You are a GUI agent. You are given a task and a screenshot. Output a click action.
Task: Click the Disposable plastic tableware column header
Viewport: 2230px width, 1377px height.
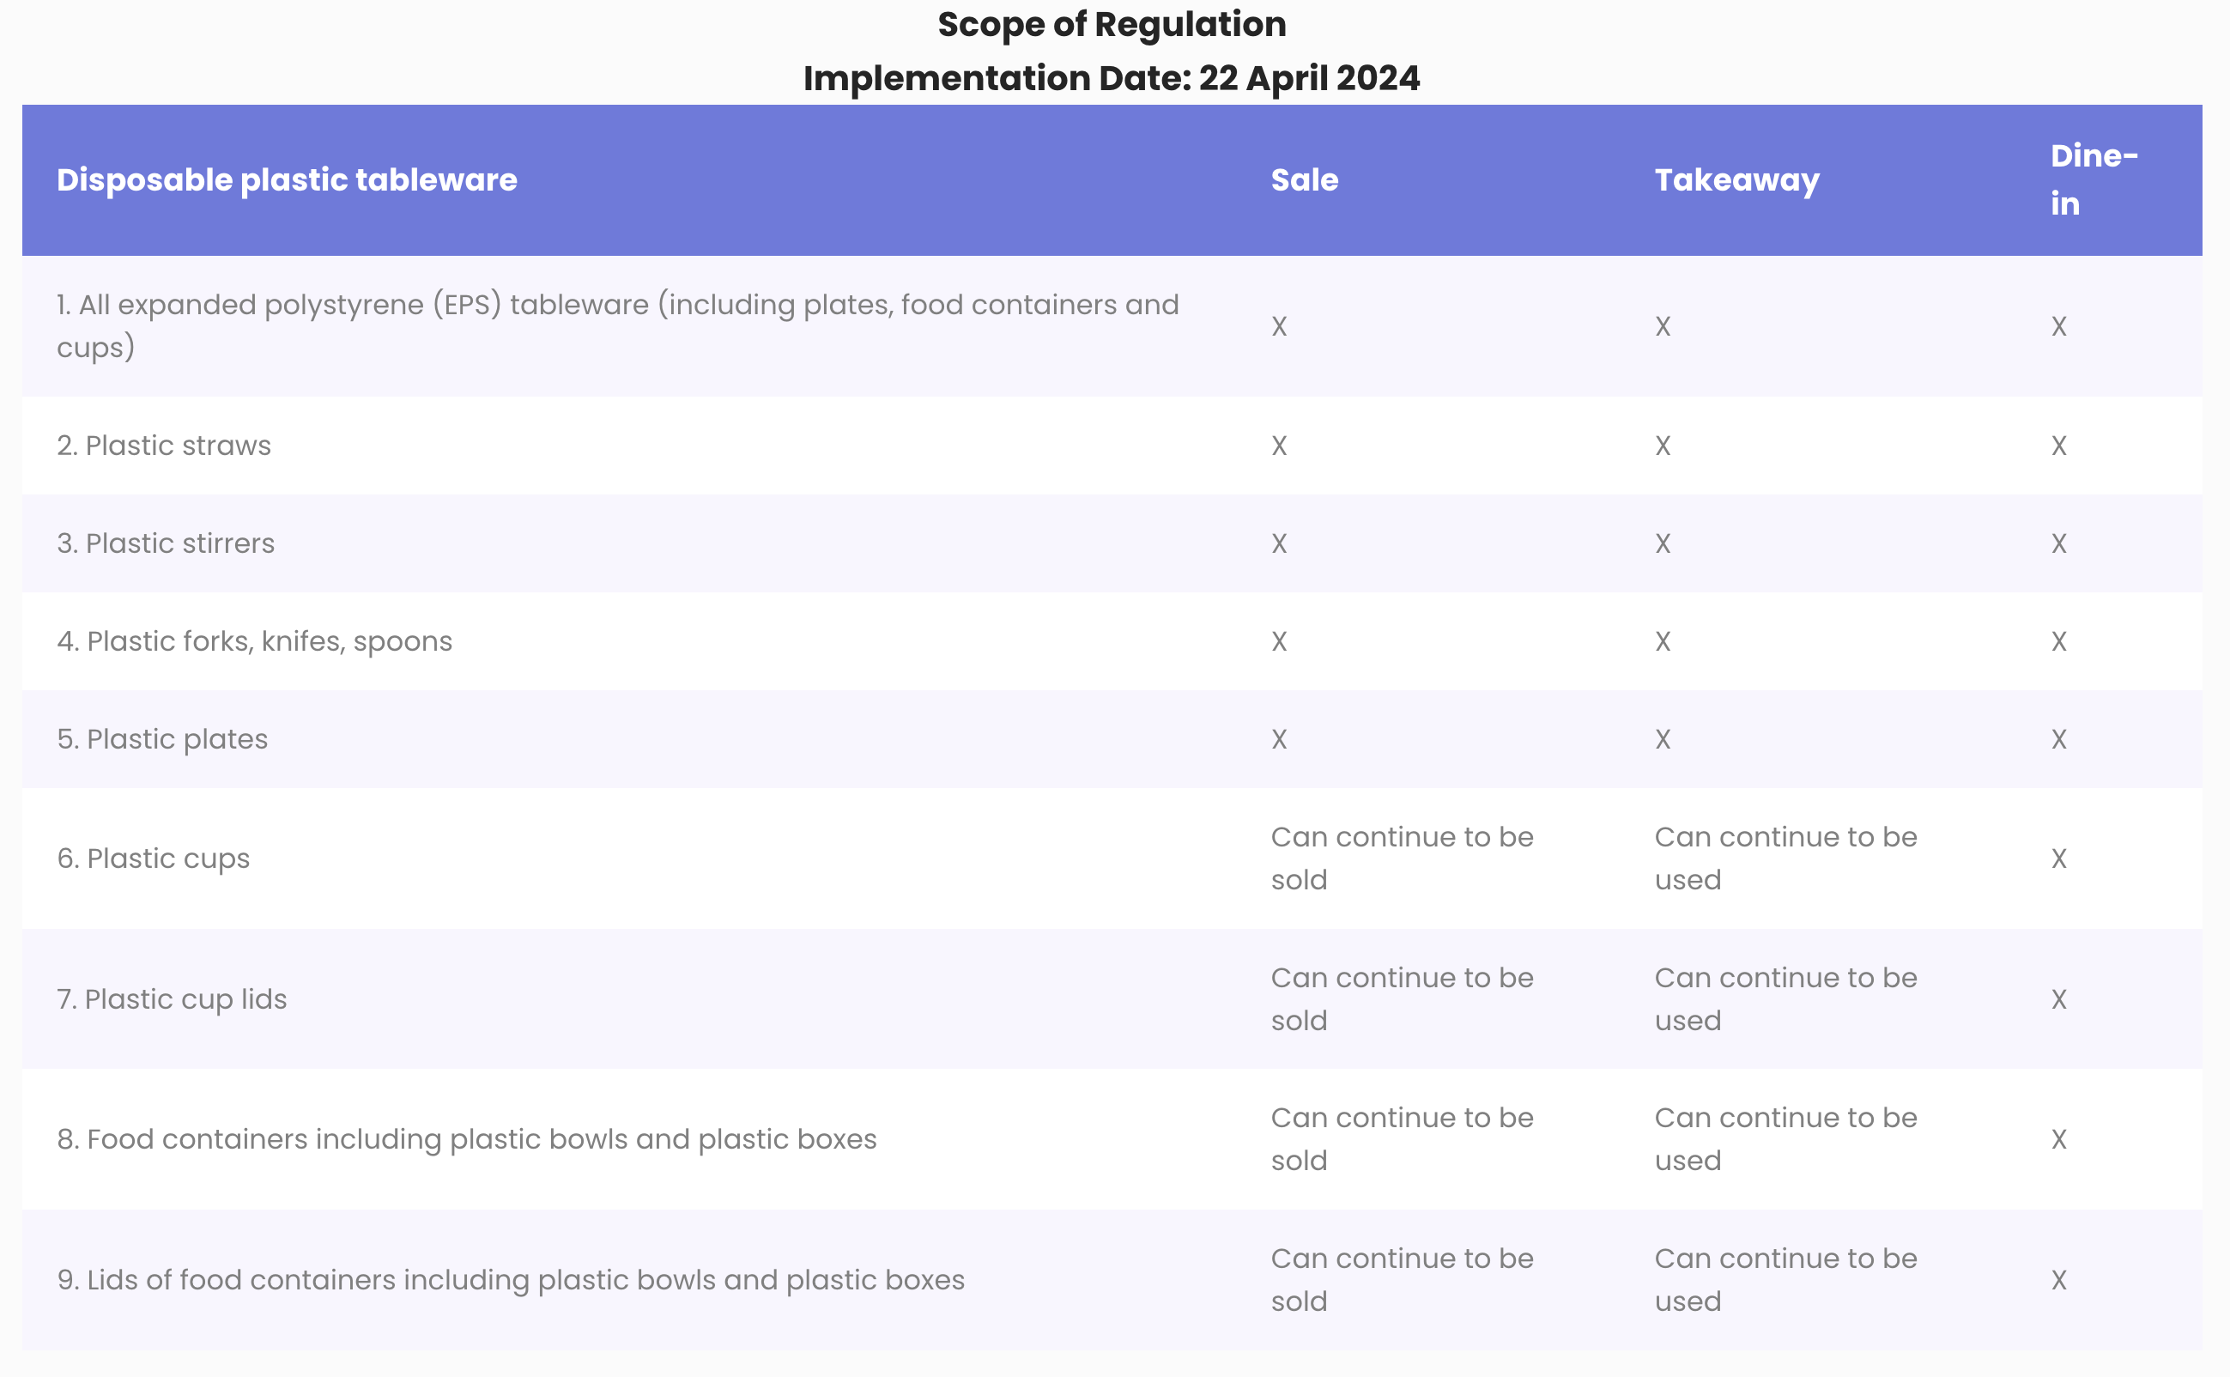(287, 179)
